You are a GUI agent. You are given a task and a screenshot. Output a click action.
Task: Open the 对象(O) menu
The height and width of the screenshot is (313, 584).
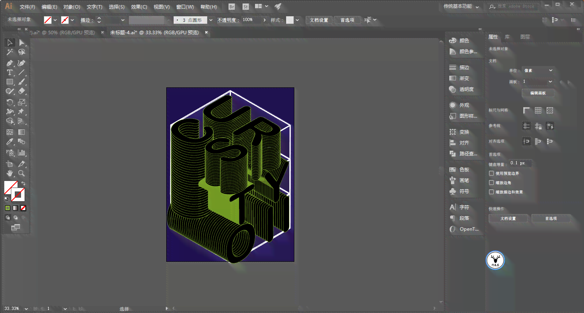click(72, 7)
